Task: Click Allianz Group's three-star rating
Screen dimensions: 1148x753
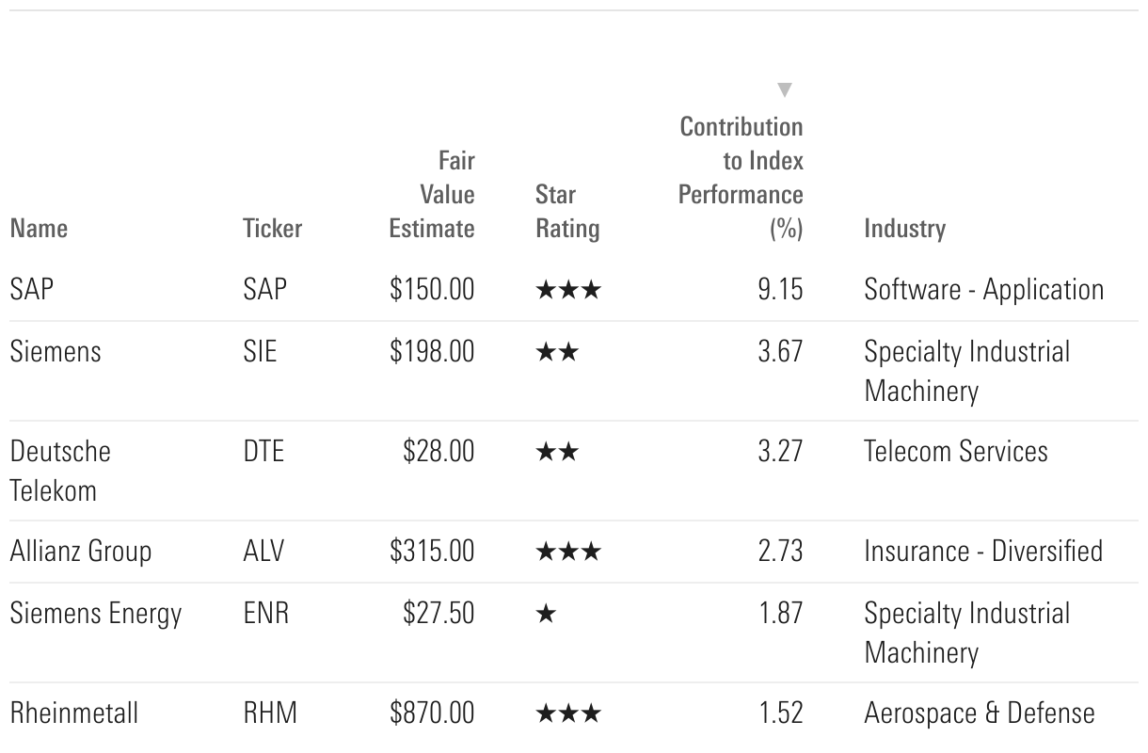Action: pyautogui.click(x=567, y=551)
